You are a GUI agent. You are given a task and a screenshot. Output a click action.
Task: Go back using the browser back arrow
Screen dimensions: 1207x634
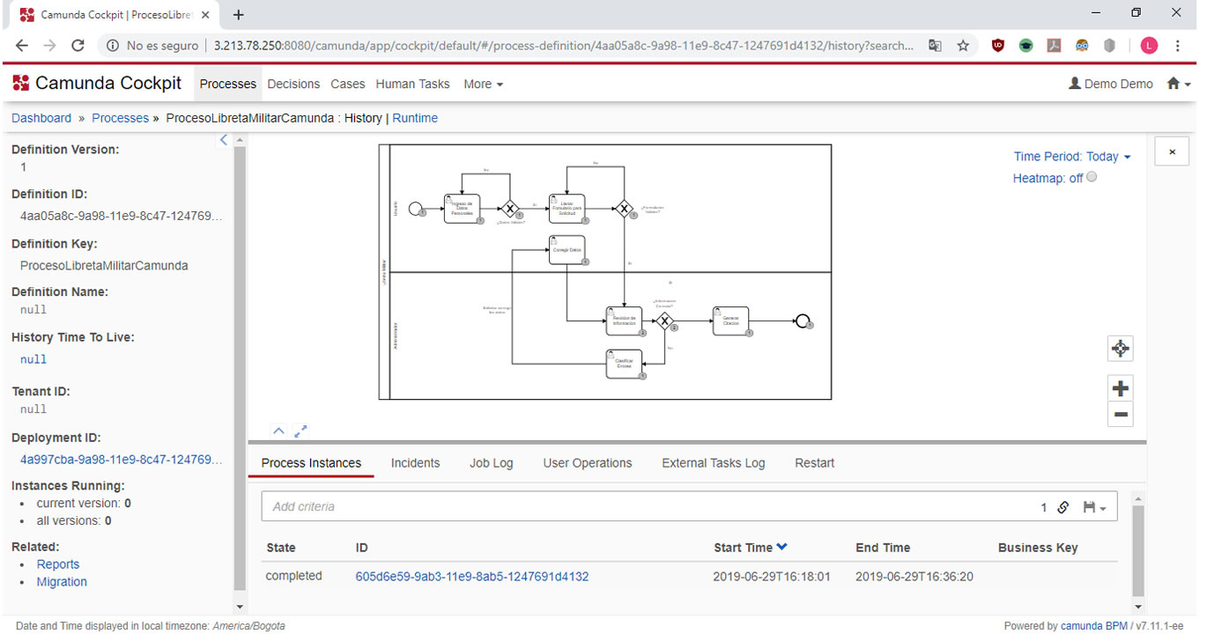22,46
